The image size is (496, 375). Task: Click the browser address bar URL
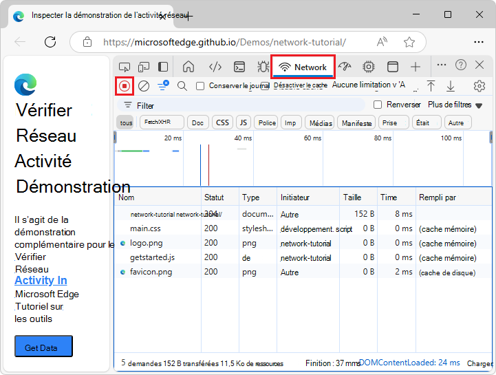224,42
